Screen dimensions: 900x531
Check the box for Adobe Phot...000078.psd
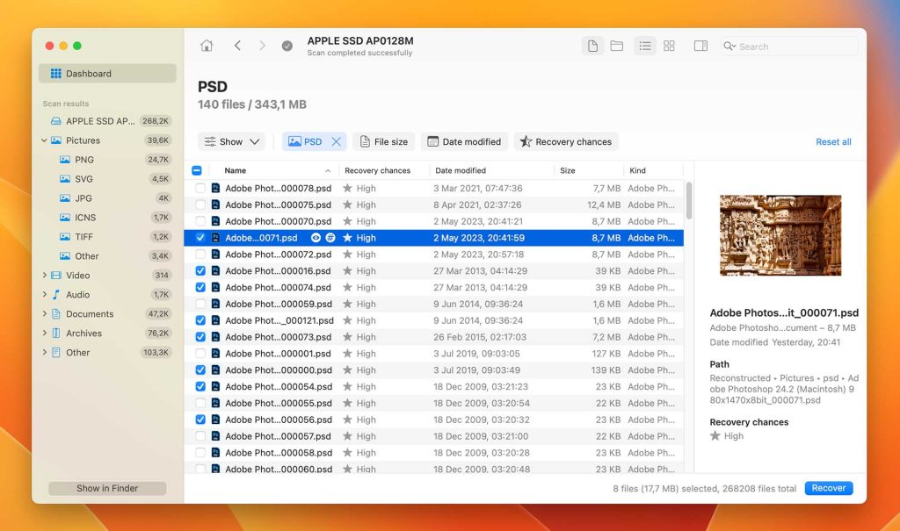(200, 188)
